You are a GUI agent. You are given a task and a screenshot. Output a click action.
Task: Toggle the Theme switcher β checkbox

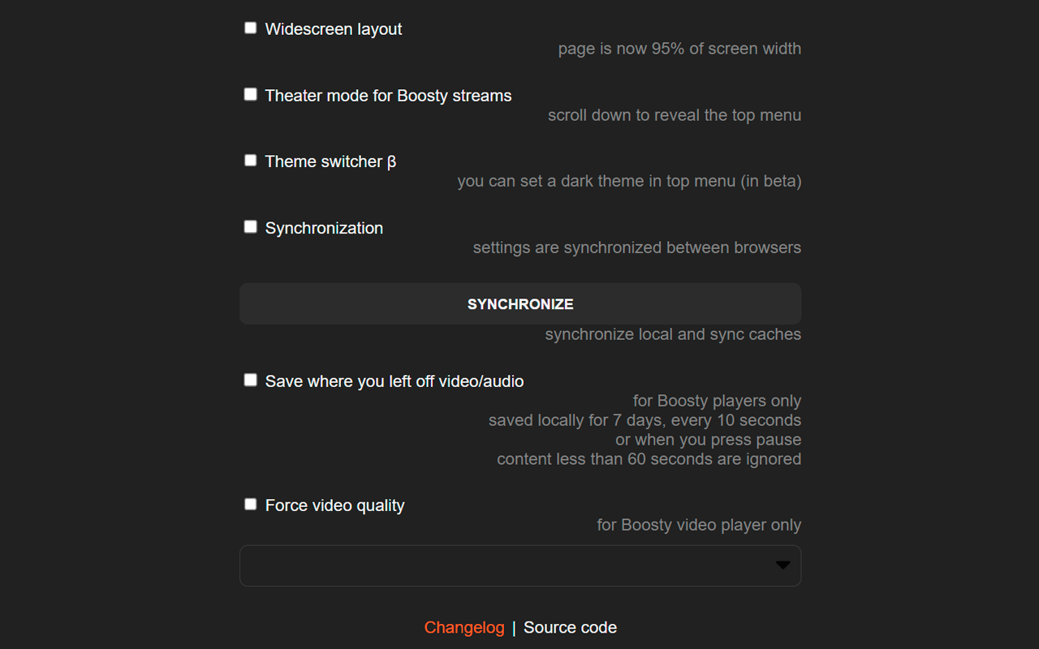coord(251,161)
